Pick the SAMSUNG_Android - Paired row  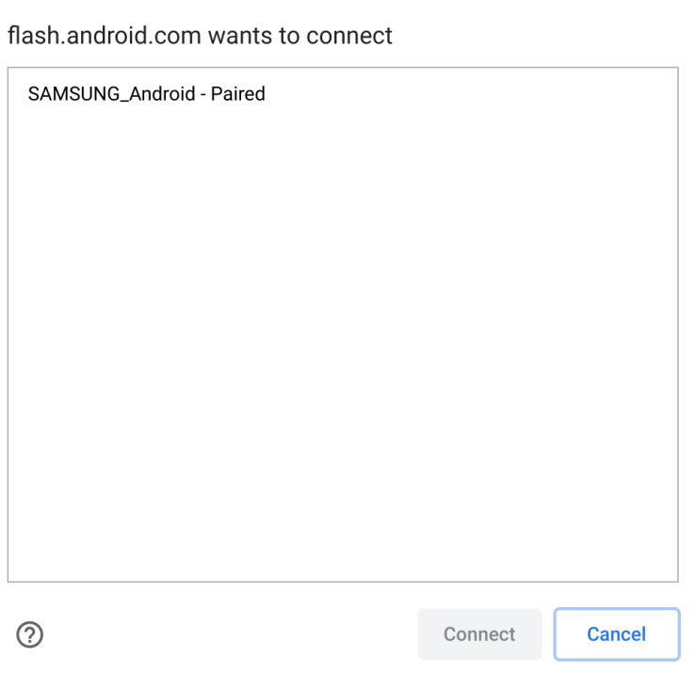[x=147, y=94]
